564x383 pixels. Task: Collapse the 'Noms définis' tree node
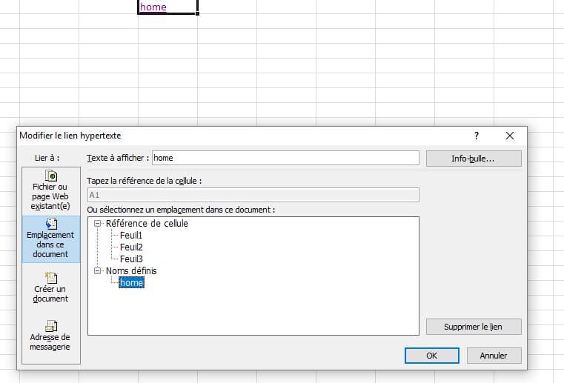98,271
